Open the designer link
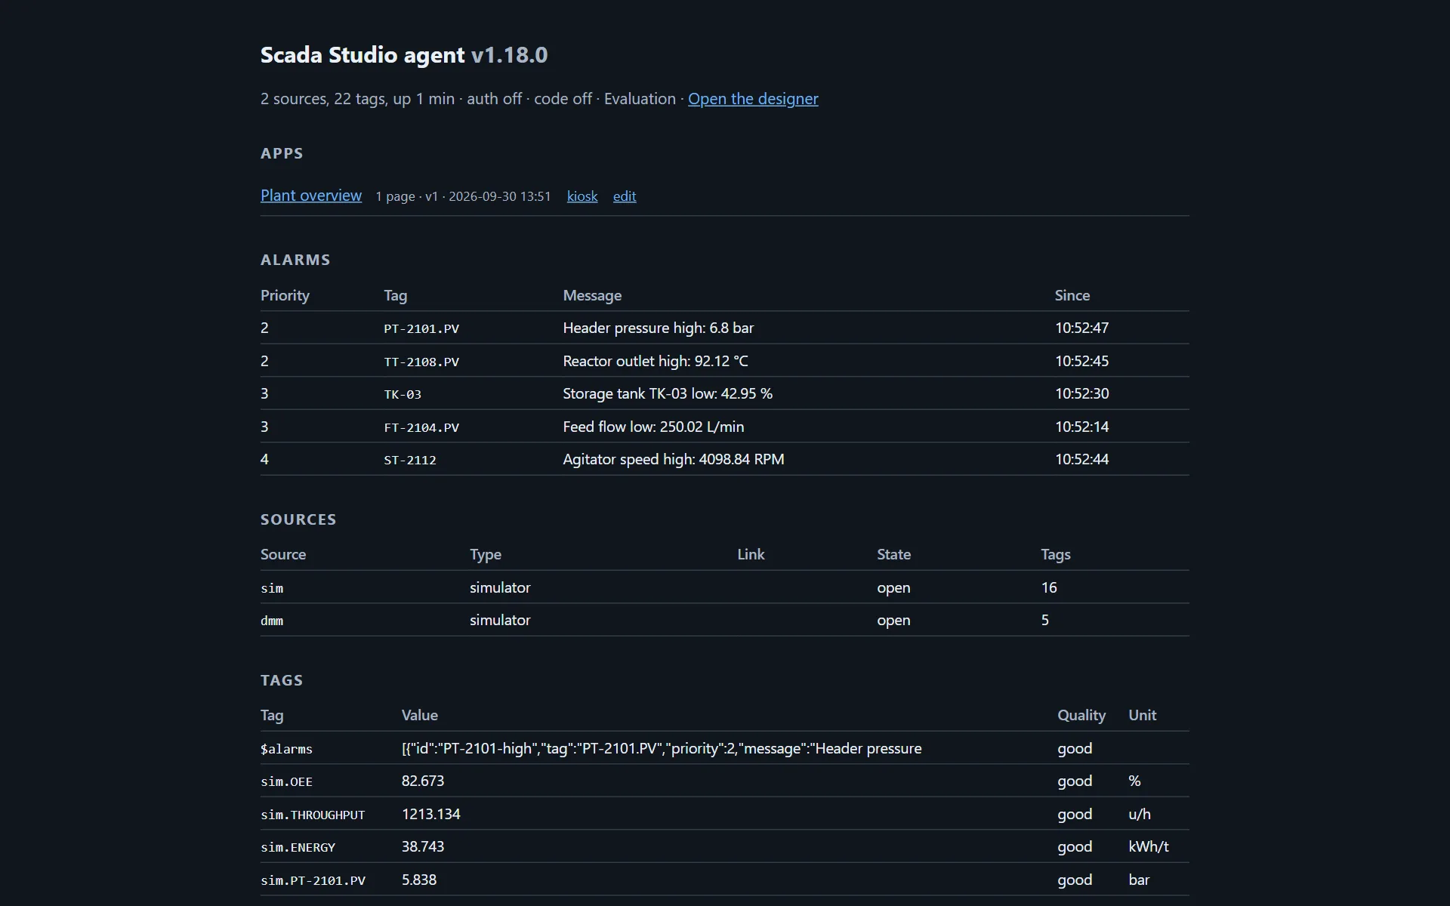Viewport: 1450px width, 906px height. (x=753, y=99)
